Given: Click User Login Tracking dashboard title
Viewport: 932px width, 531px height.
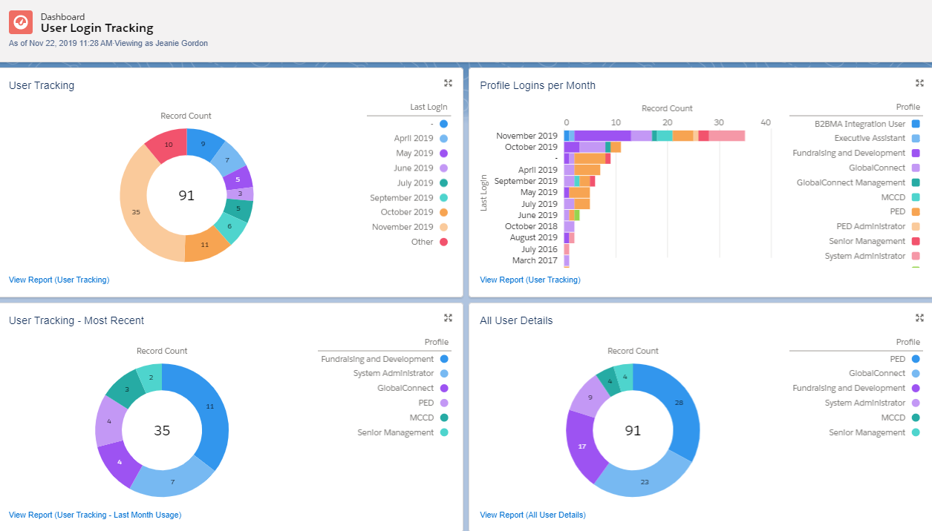Looking at the screenshot, I should (x=97, y=28).
